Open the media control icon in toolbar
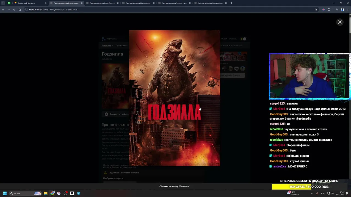 pyautogui.click(x=337, y=10)
